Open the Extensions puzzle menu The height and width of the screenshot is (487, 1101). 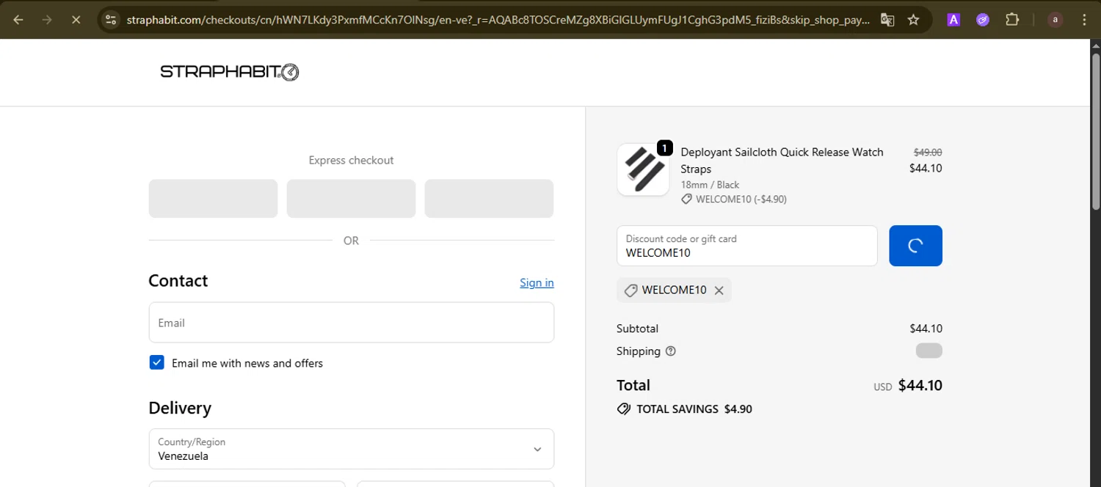[1012, 20]
